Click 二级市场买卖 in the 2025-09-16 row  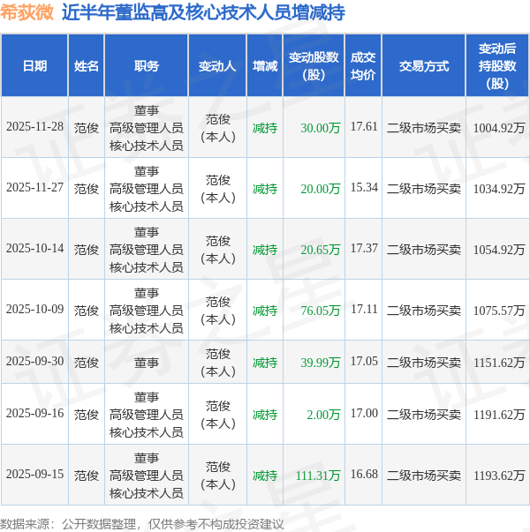[x=424, y=415]
